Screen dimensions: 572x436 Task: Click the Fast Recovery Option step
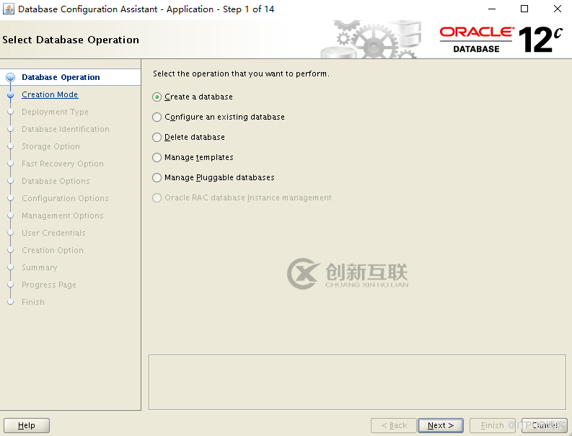click(x=62, y=164)
